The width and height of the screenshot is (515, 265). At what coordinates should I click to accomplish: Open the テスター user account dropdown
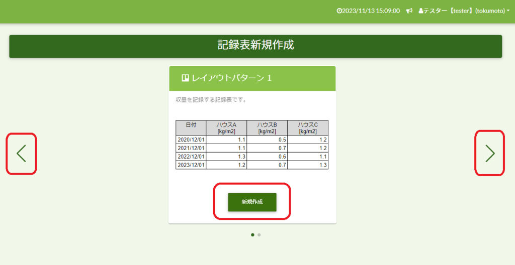point(464,11)
